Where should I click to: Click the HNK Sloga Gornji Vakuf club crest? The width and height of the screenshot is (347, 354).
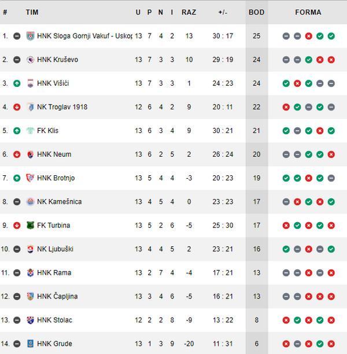pos(30,36)
